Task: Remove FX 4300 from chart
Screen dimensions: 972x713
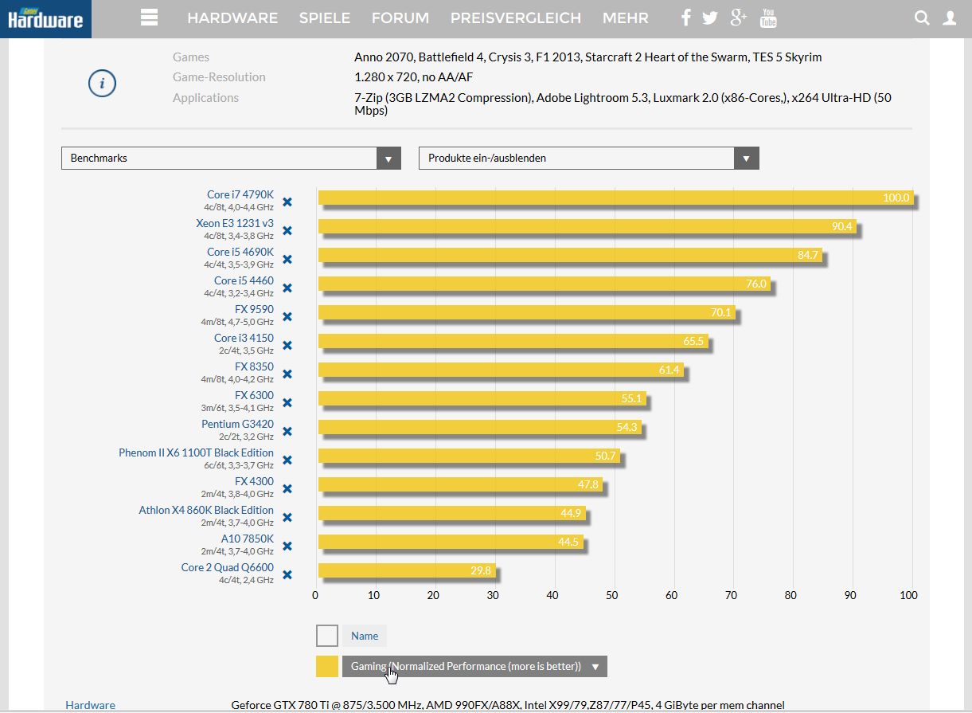Action: (x=287, y=488)
